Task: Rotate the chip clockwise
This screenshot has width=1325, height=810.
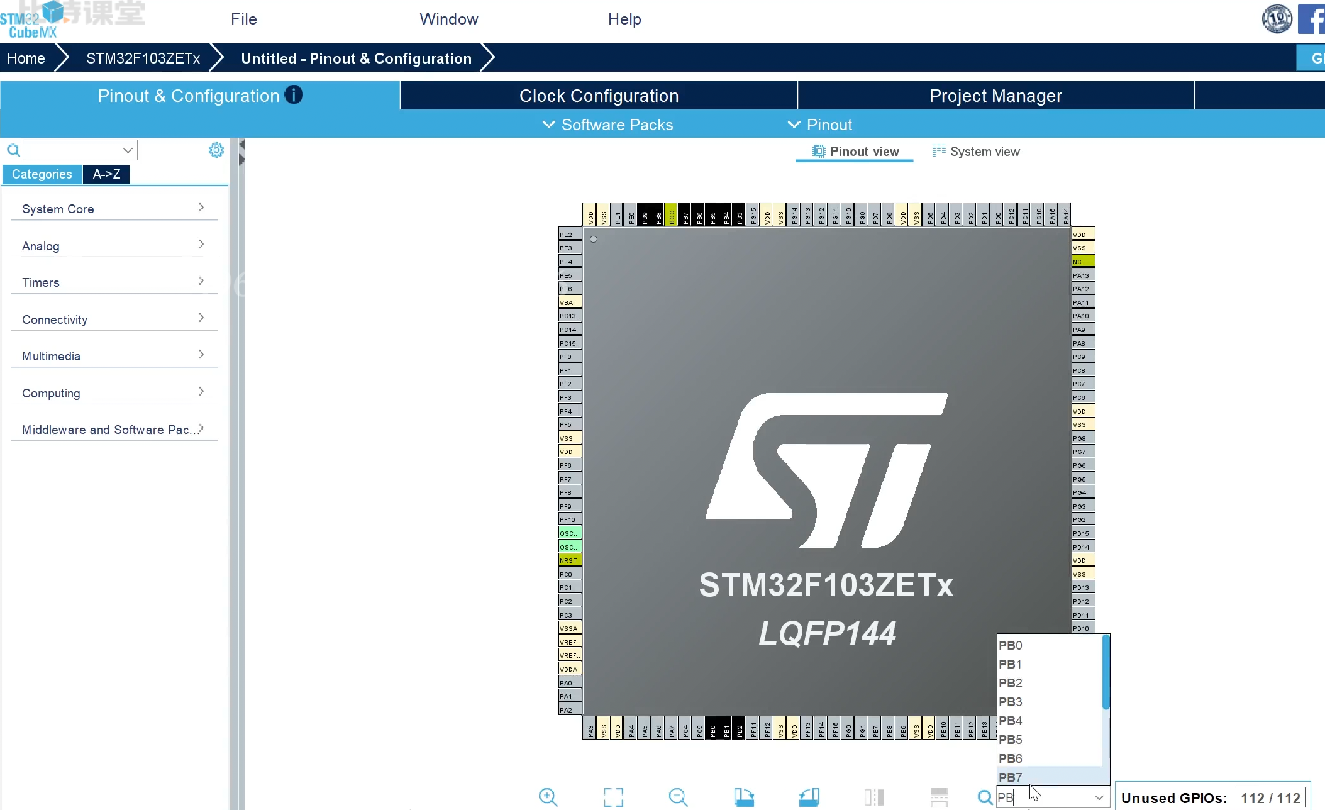Action: click(744, 797)
